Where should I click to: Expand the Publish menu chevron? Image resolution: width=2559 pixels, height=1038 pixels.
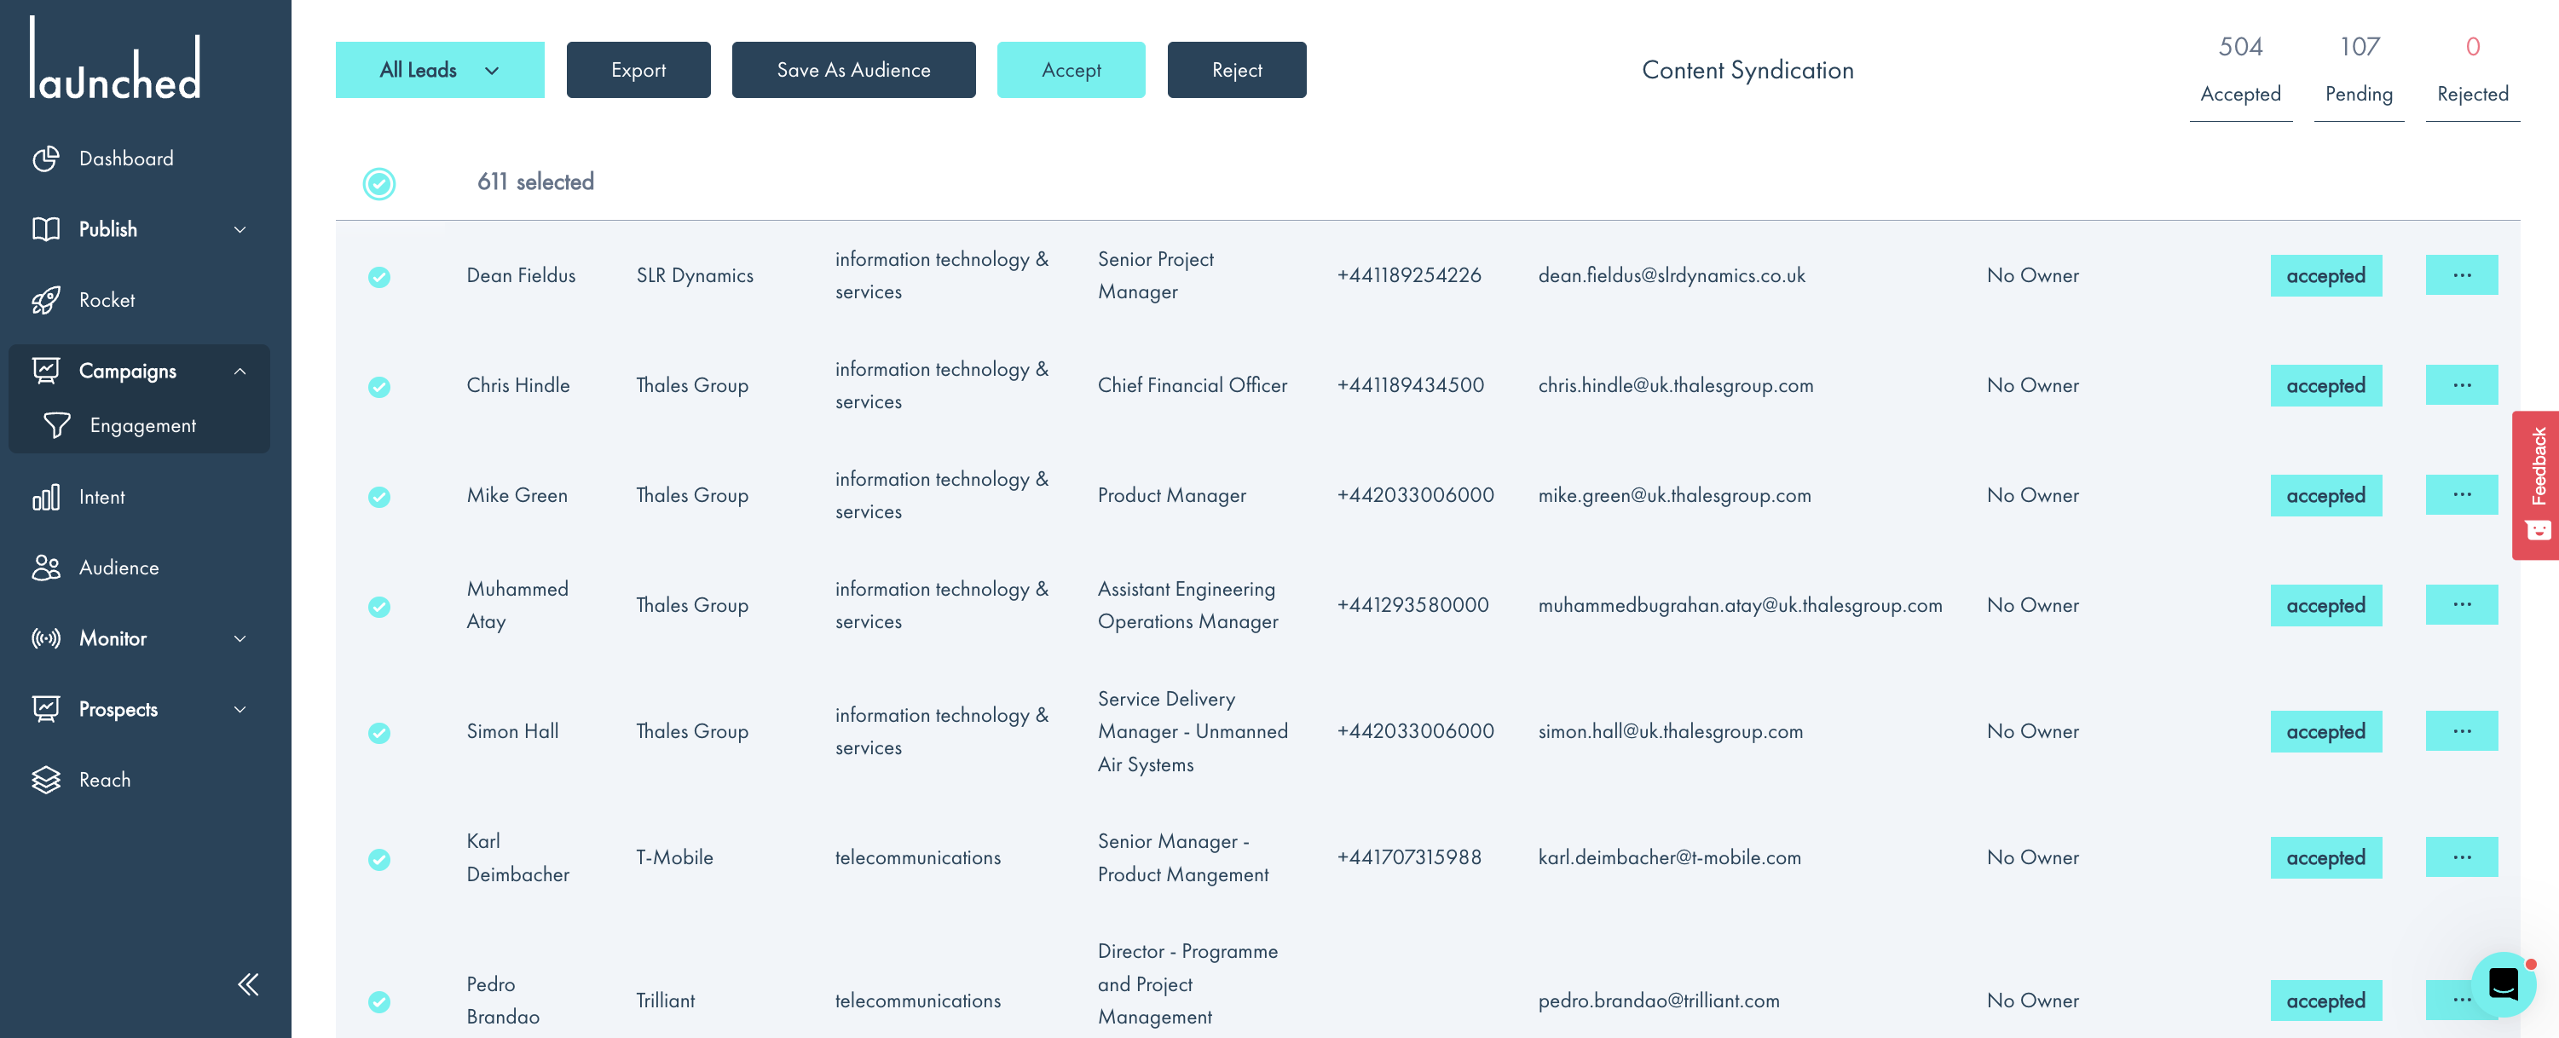tap(240, 229)
